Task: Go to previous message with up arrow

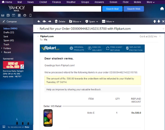Action: pos(155,21)
